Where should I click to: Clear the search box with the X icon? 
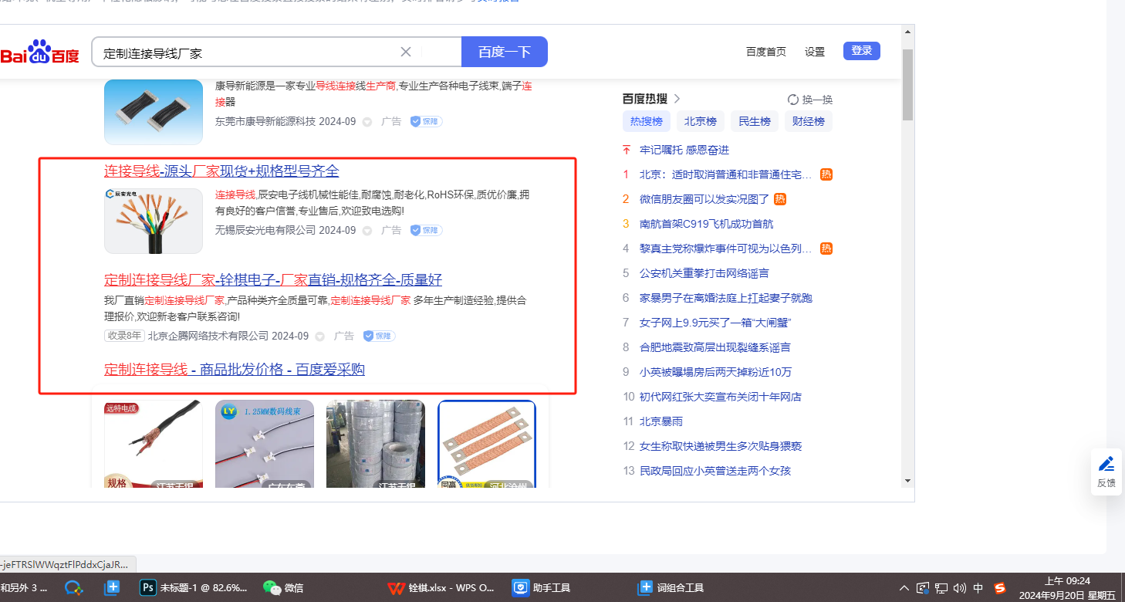coord(406,52)
